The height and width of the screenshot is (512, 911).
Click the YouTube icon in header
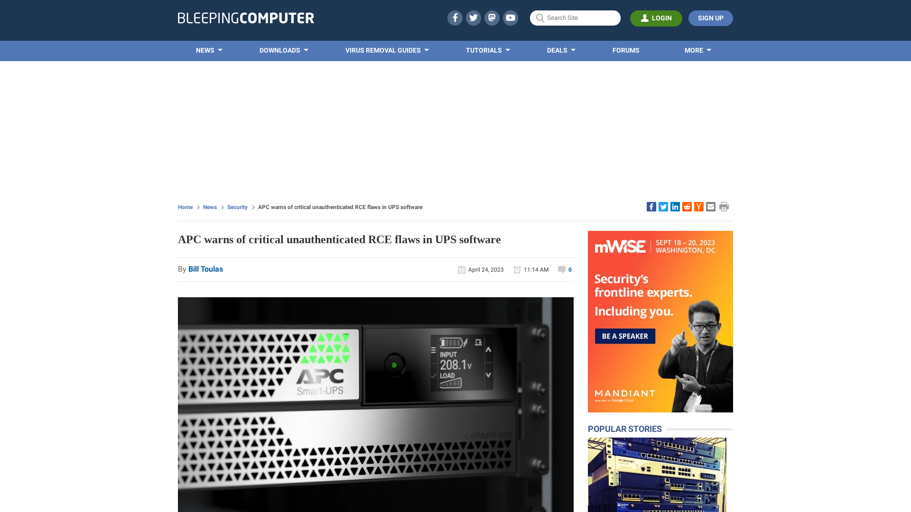511,18
